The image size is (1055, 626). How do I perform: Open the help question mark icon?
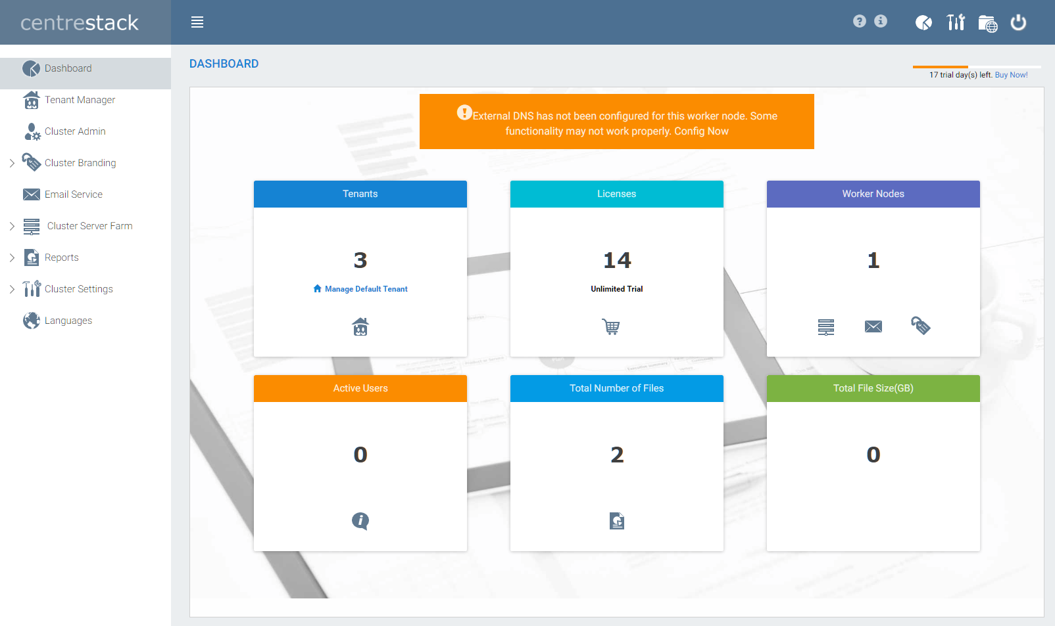click(x=860, y=22)
